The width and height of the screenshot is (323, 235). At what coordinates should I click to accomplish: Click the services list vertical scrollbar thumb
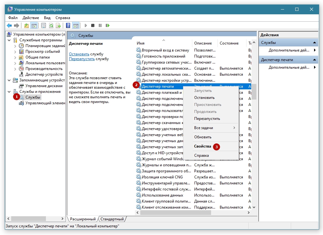coord(254,92)
